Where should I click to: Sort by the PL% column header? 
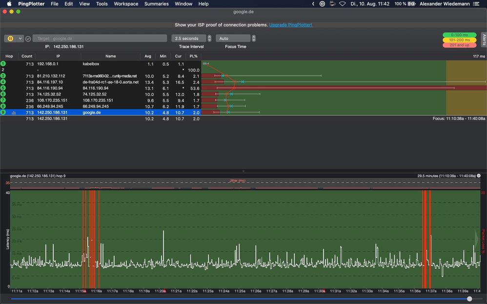tap(194, 56)
